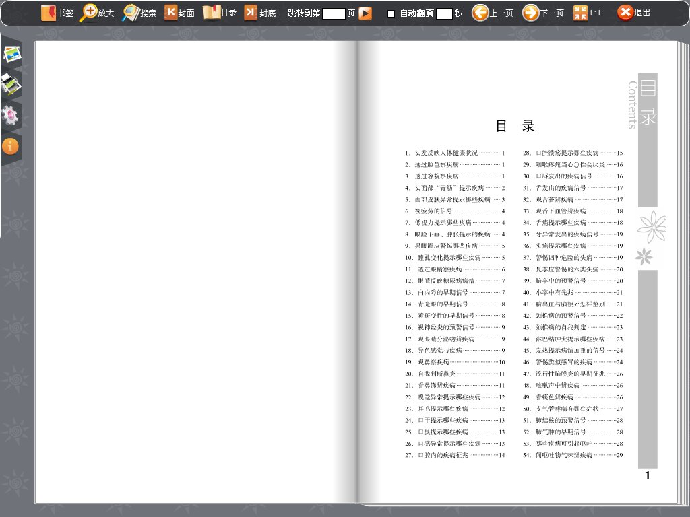Viewport: 690px width, 517px height.
Task: Click entry 38 夏季应警惕的六类头痛
Action: pyautogui.click(x=573, y=269)
